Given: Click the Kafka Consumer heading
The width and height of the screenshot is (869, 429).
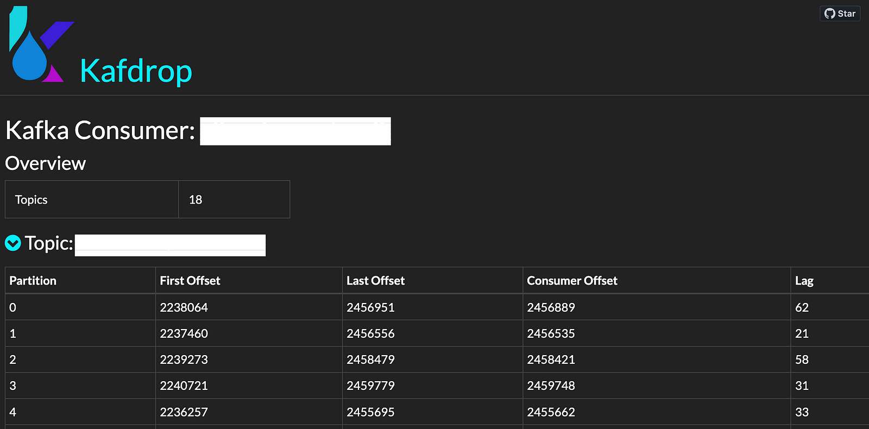Looking at the screenshot, I should pos(100,130).
